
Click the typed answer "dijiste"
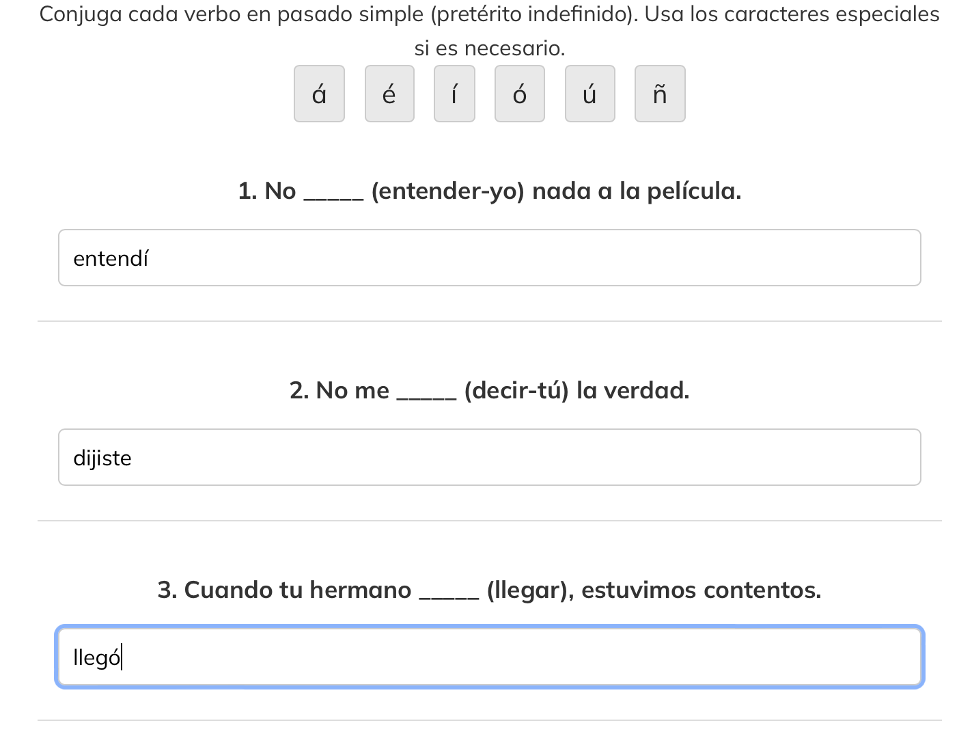(102, 458)
